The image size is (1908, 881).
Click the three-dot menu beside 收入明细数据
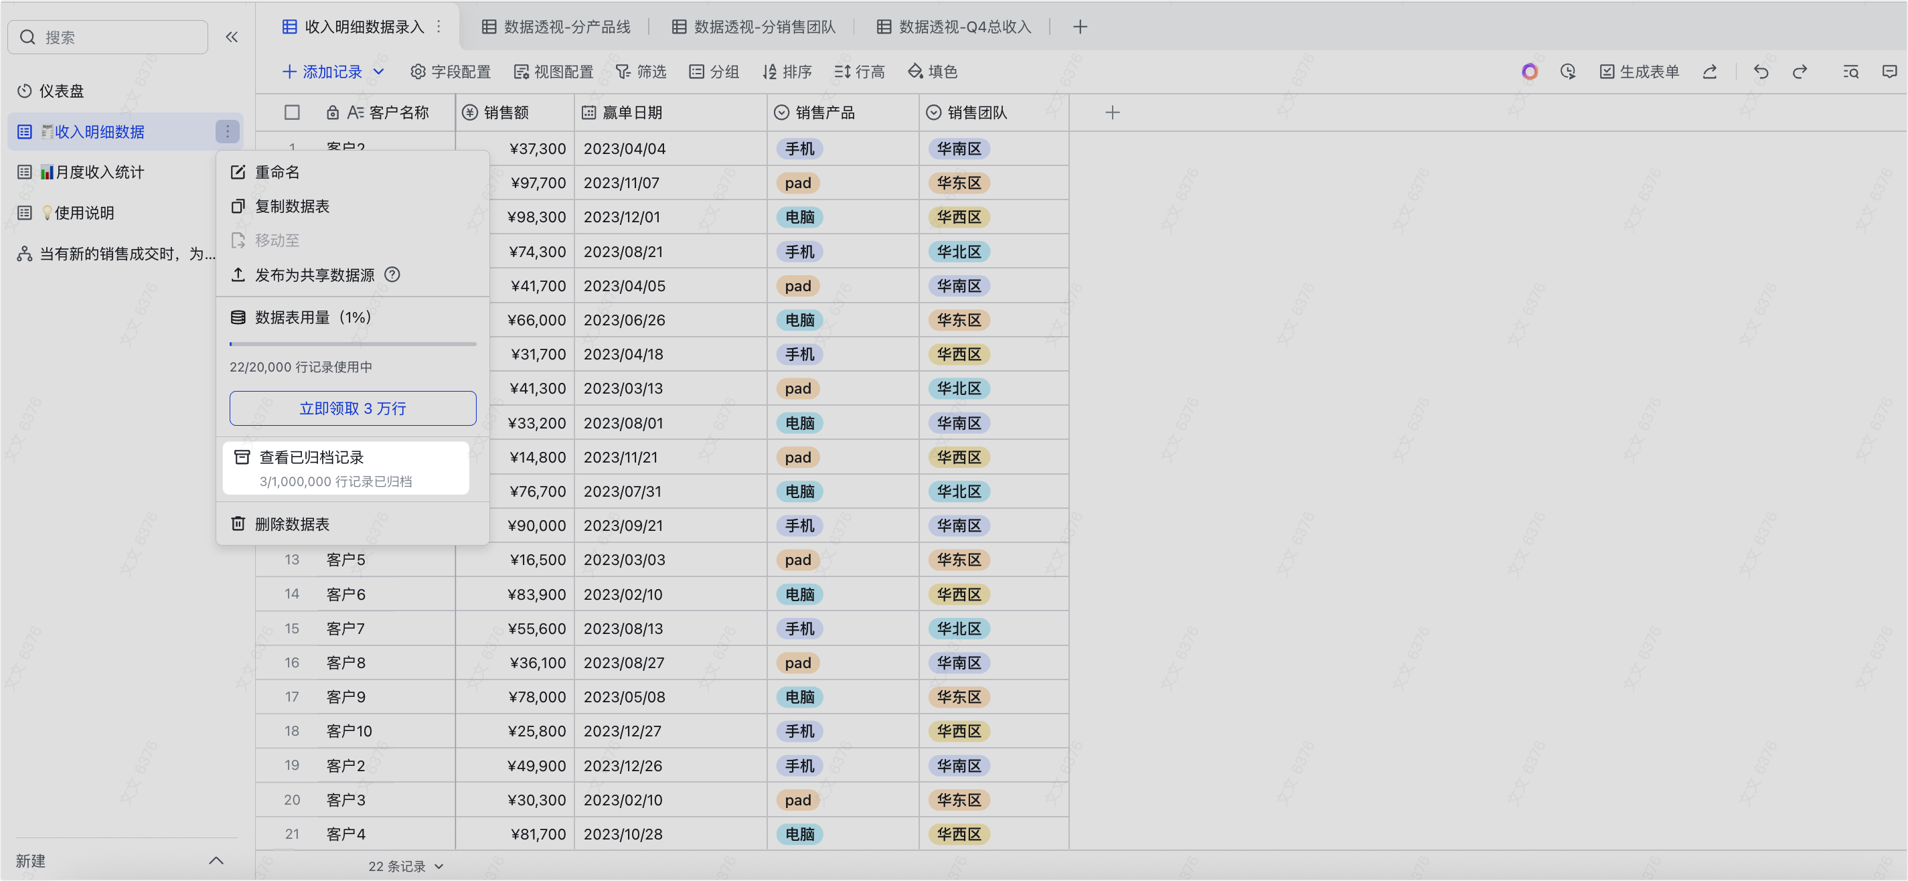click(228, 132)
